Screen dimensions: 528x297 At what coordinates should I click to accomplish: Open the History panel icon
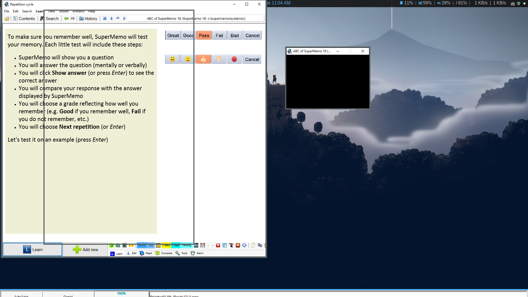pyautogui.click(x=81, y=18)
